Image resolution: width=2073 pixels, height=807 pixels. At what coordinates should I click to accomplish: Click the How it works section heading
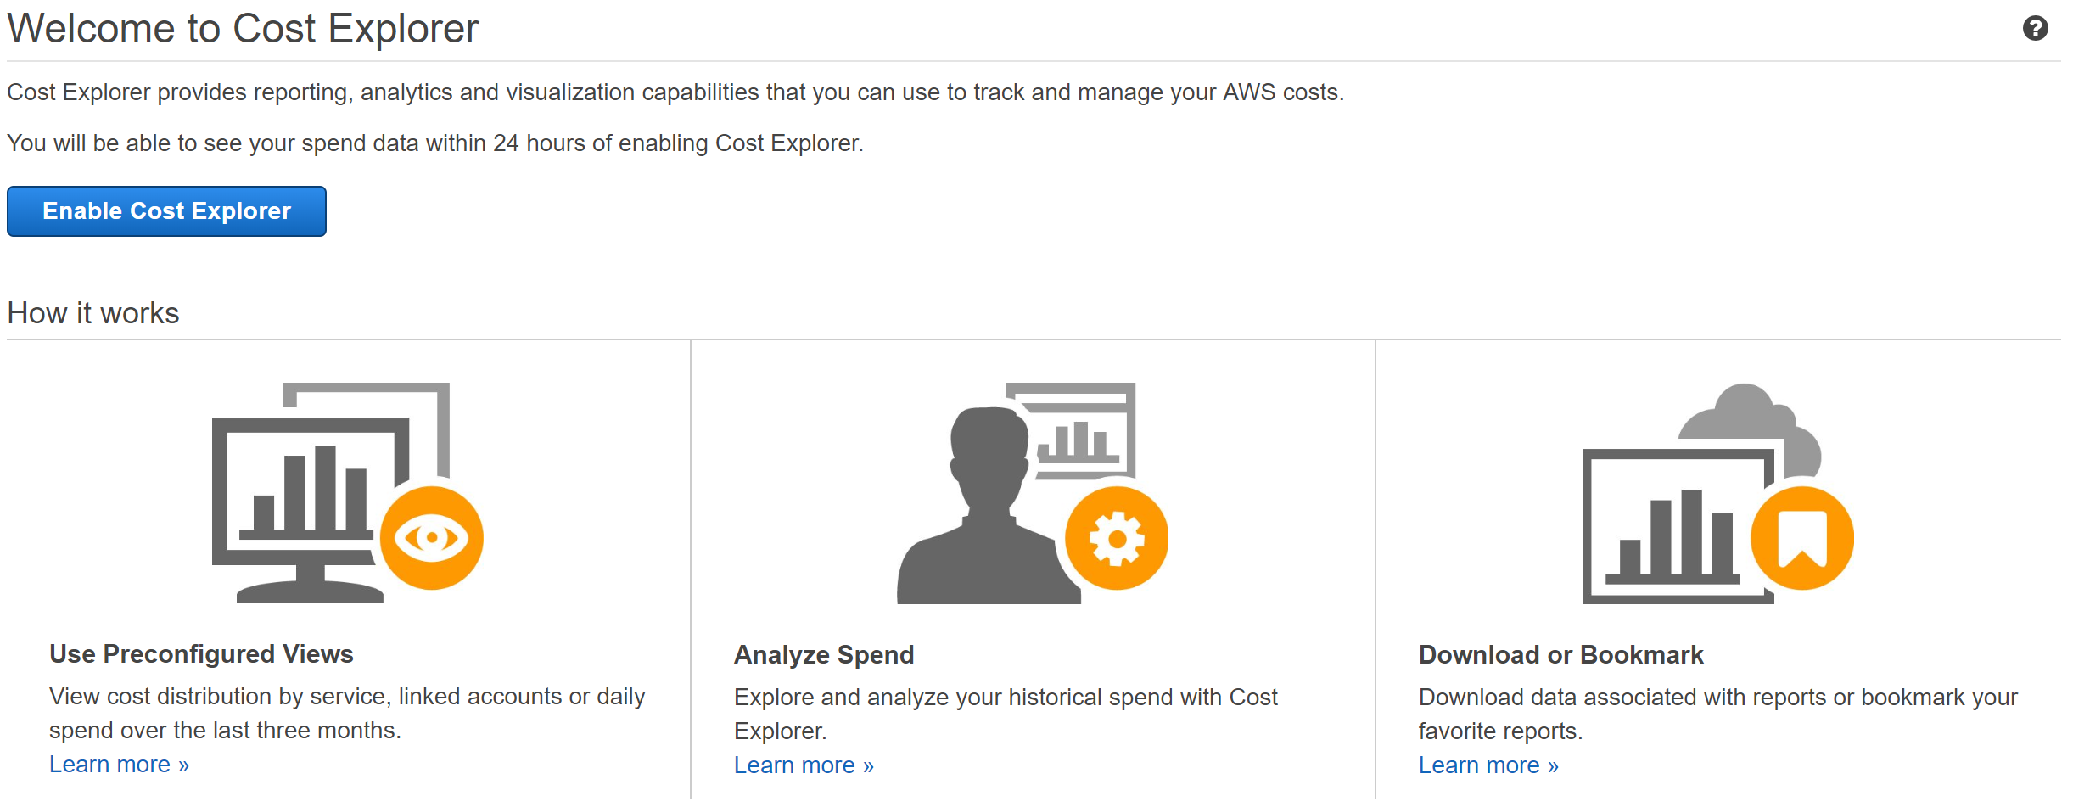93,313
